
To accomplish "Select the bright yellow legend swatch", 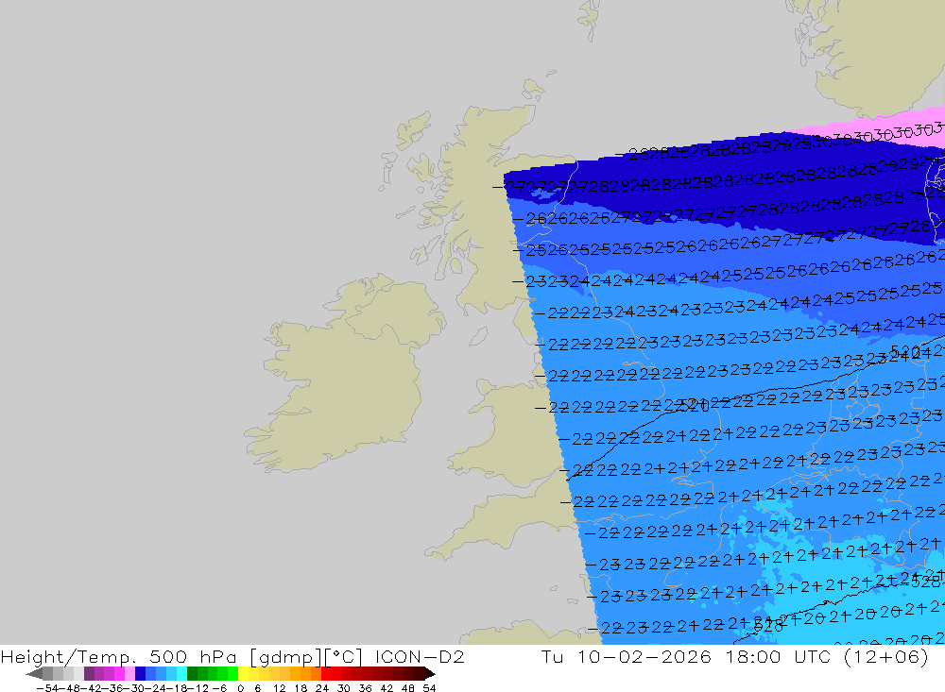I will point(243,673).
